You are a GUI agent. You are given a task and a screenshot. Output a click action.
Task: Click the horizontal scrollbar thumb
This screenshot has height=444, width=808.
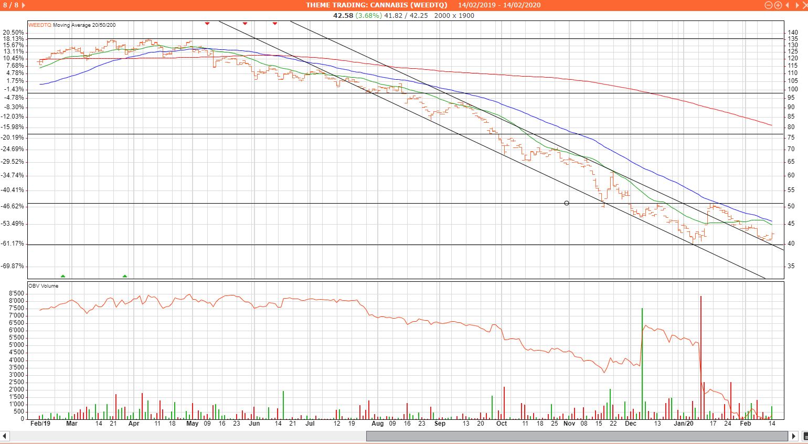coord(577,436)
